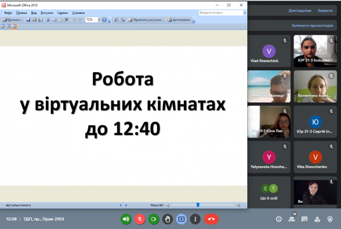Screen dimensions: 341x229
Task: Click the Докладніше link
Action: pos(300,11)
